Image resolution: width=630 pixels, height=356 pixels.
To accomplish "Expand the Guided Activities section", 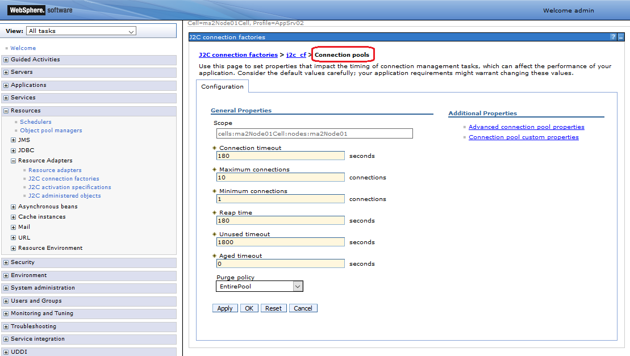I will (6, 60).
